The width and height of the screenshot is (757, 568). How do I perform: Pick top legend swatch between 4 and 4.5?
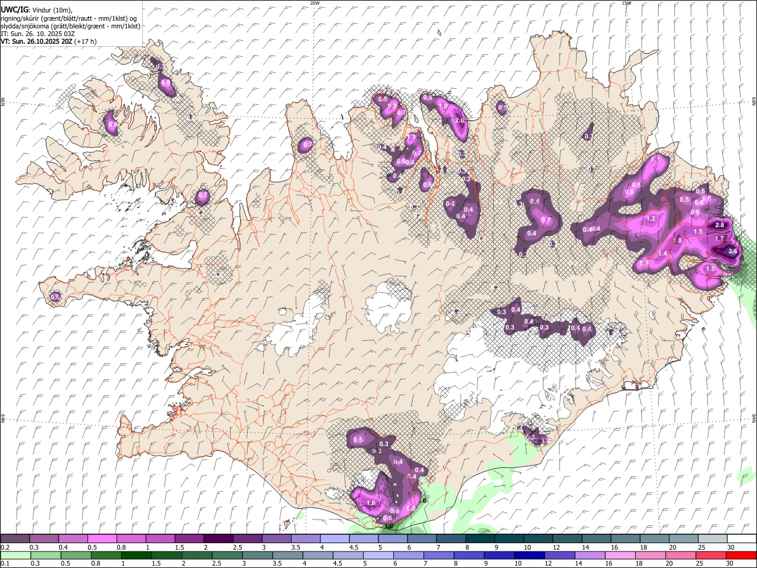click(335, 539)
